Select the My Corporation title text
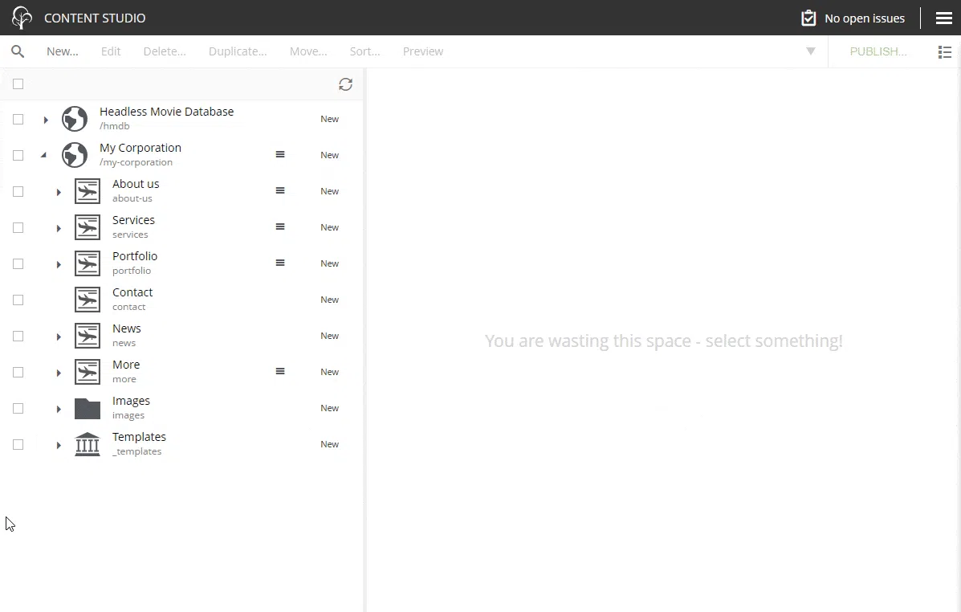The image size is (961, 612). click(x=140, y=148)
